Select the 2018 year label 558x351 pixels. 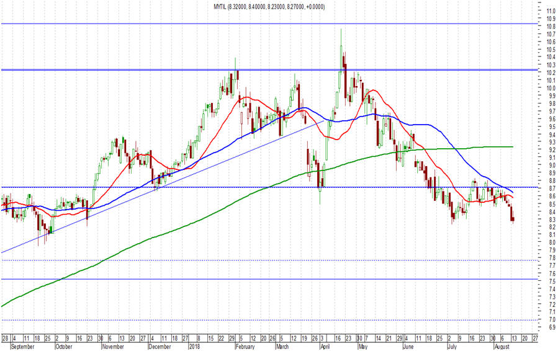(x=194, y=347)
